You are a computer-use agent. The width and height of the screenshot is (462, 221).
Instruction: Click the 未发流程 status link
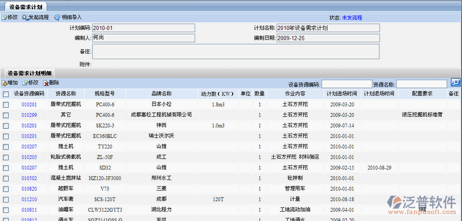[x=352, y=18]
